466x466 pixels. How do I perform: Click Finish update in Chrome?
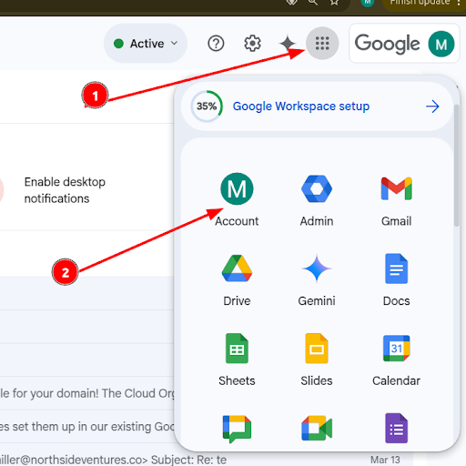420,3
